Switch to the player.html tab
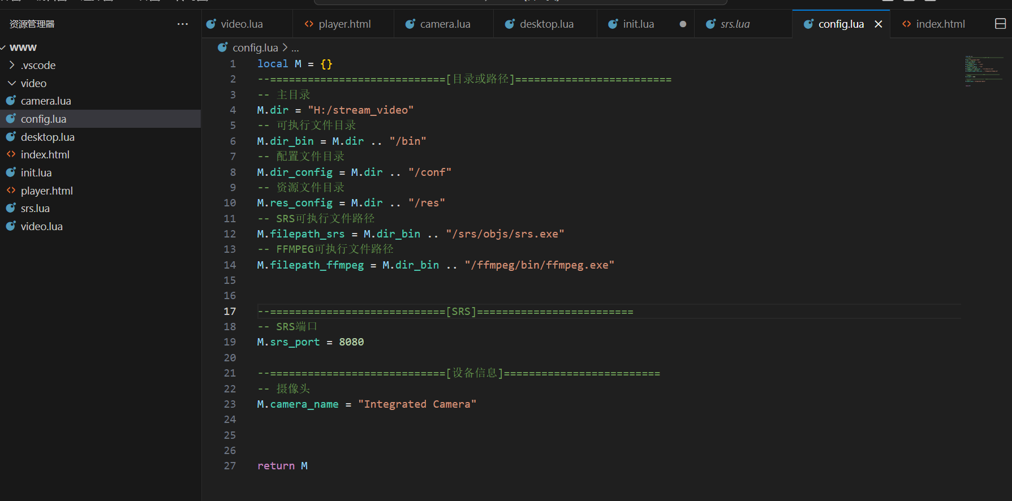This screenshot has height=501, width=1012. point(343,24)
